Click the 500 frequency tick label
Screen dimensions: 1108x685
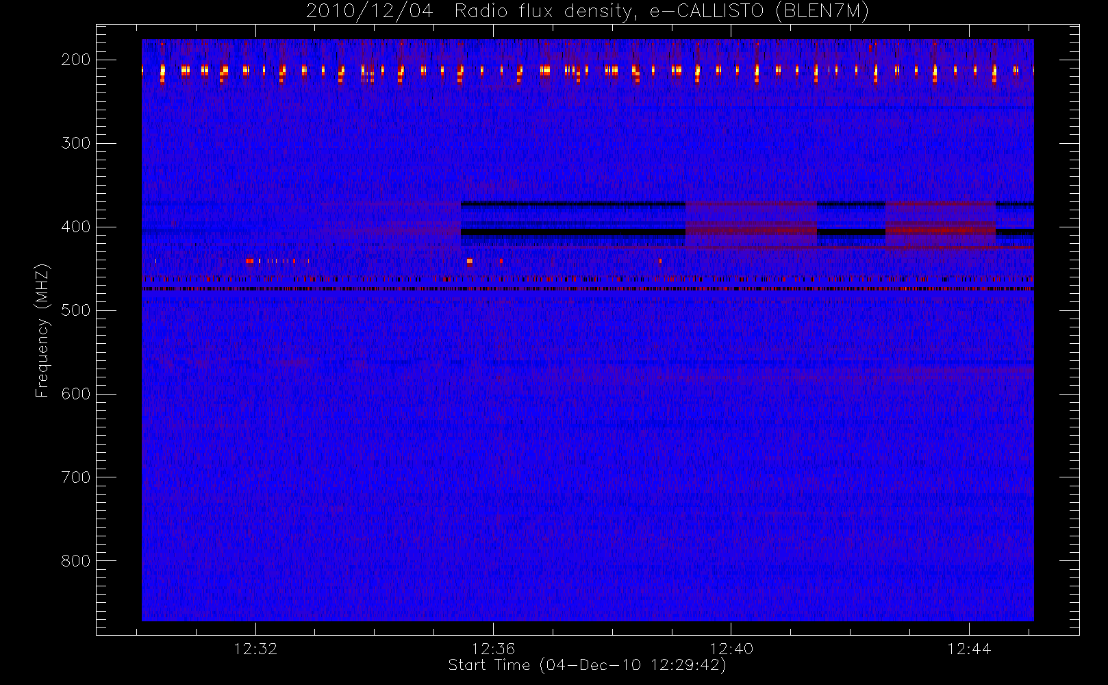click(x=75, y=310)
